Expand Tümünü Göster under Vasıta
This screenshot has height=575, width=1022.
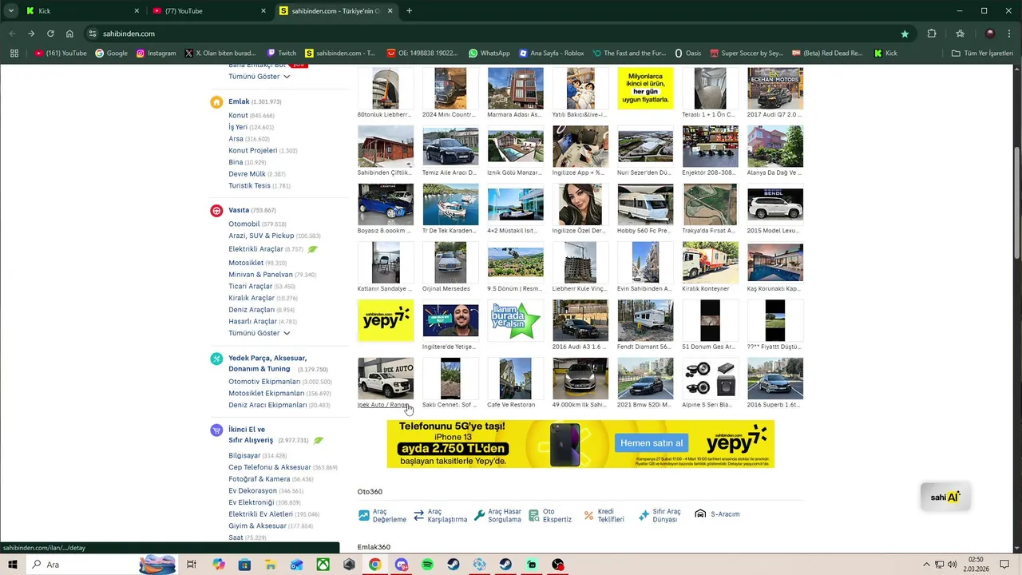point(259,333)
